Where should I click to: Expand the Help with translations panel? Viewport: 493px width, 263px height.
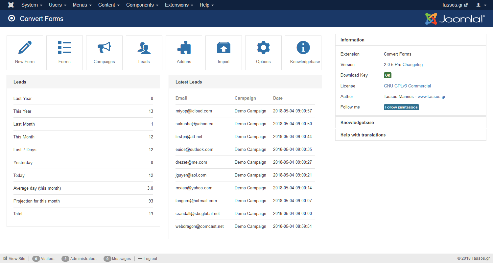(411, 135)
